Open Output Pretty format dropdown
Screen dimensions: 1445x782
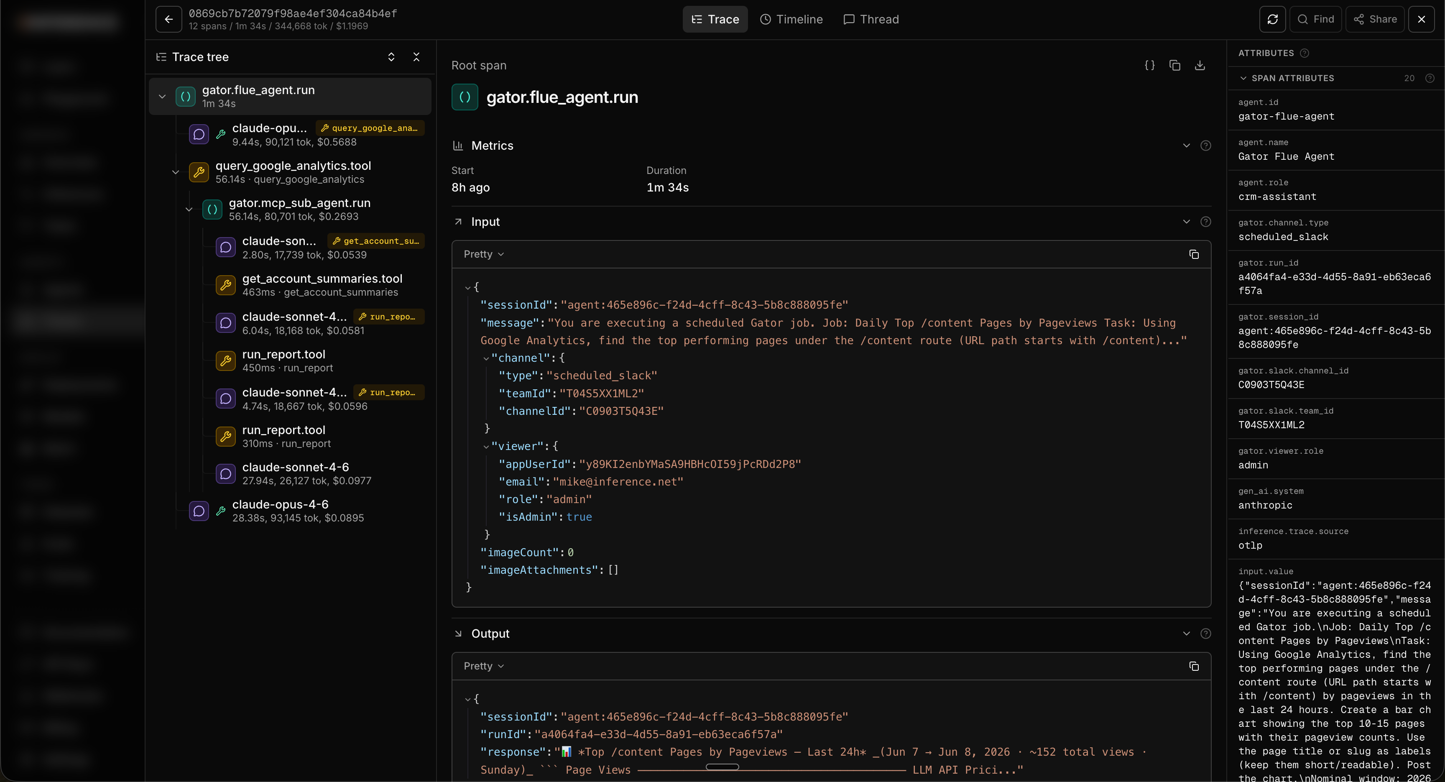(483, 666)
